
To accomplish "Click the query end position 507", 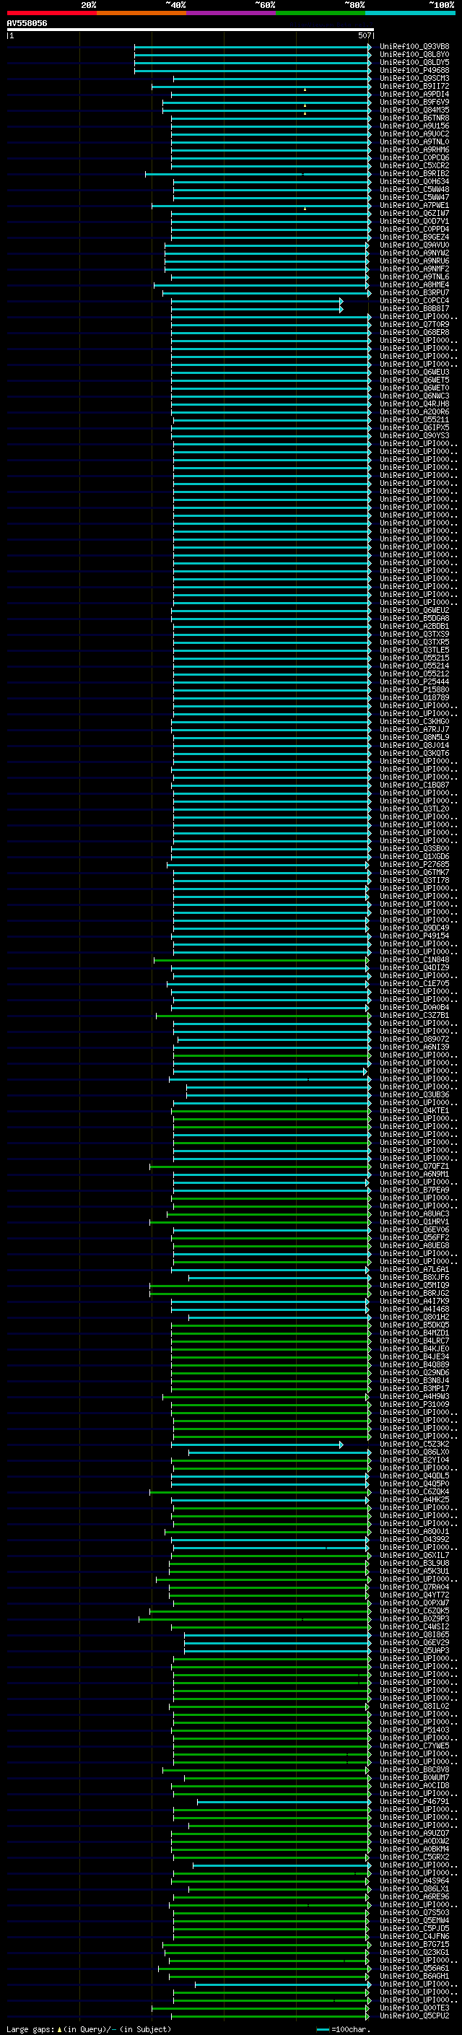I will point(364,35).
